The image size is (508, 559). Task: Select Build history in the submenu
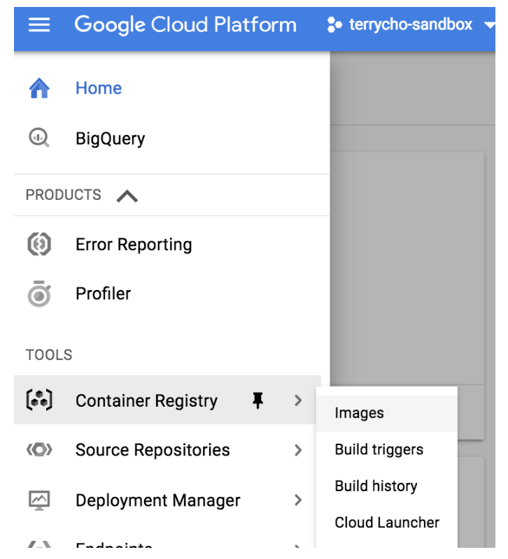click(x=387, y=486)
